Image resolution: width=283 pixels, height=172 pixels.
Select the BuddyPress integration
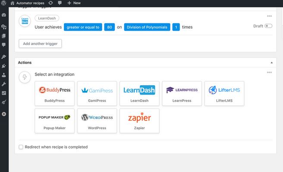pyautogui.click(x=54, y=93)
